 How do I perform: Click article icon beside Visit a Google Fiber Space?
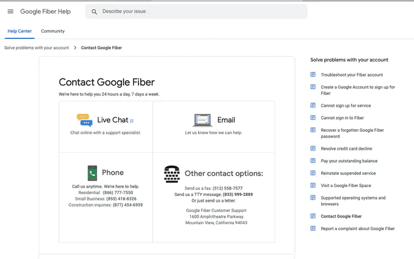tap(313, 185)
